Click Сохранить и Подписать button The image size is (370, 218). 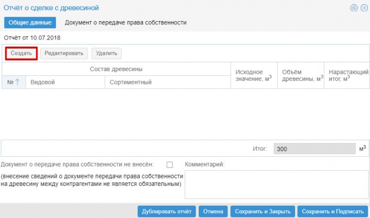[333, 211]
